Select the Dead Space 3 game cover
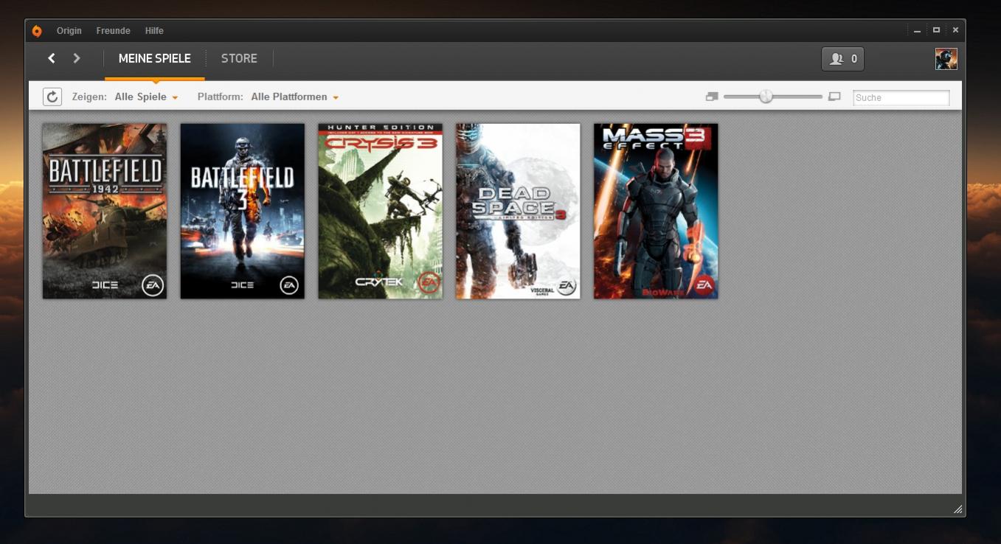Viewport: 1001px width, 544px height. coord(518,211)
